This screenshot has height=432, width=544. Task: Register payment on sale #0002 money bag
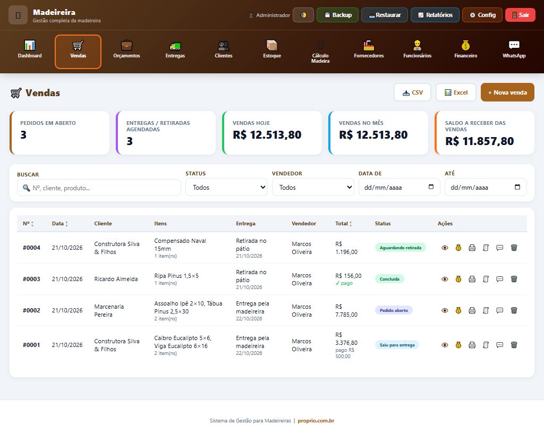(x=458, y=310)
